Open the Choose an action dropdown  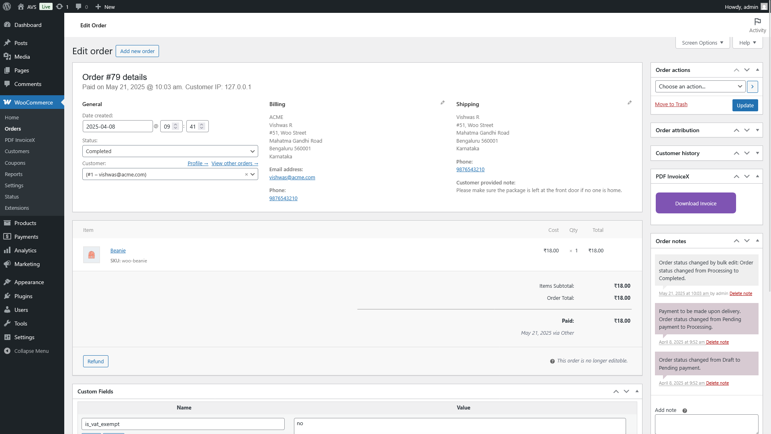700,86
